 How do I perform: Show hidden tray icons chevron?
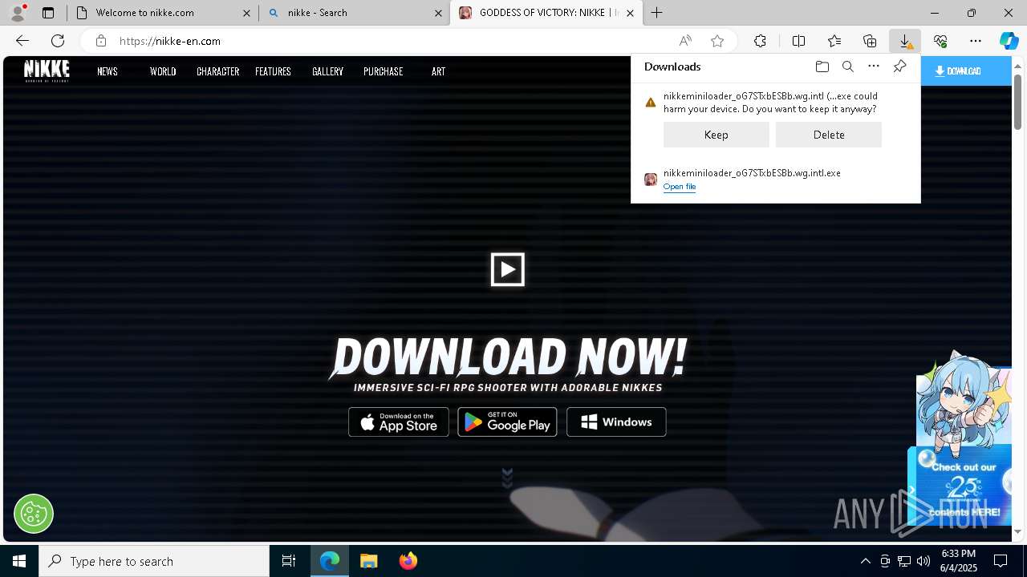[865, 561]
